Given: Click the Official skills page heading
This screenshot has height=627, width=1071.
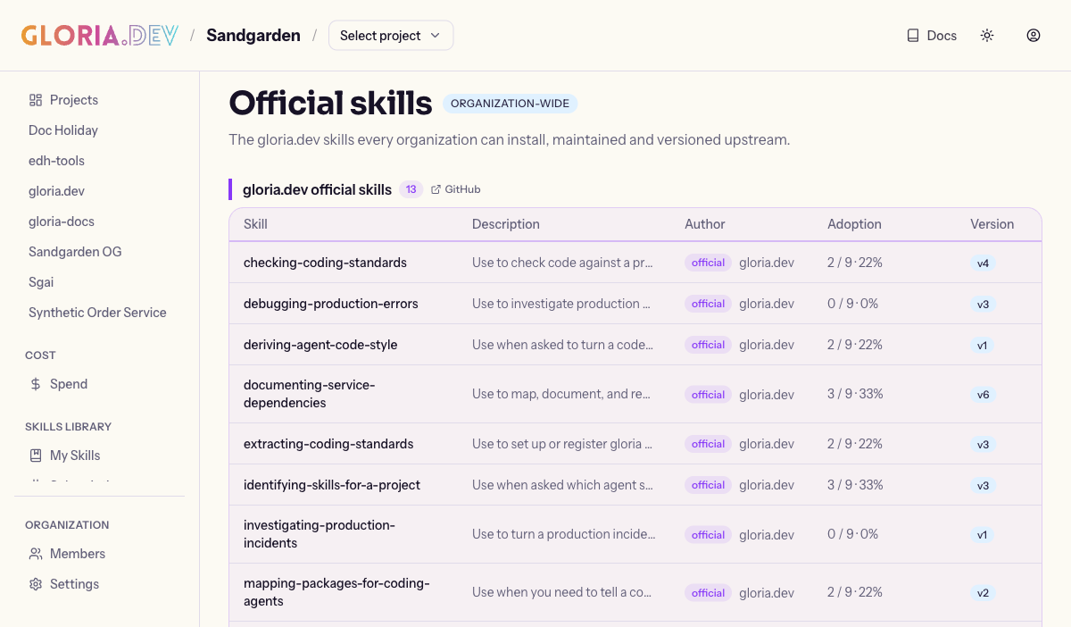Looking at the screenshot, I should point(330,103).
